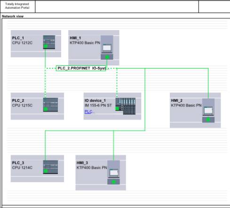This screenshot has width=230, height=208.
Task: Click the HMI_3 device name text
Action: coord(82,163)
